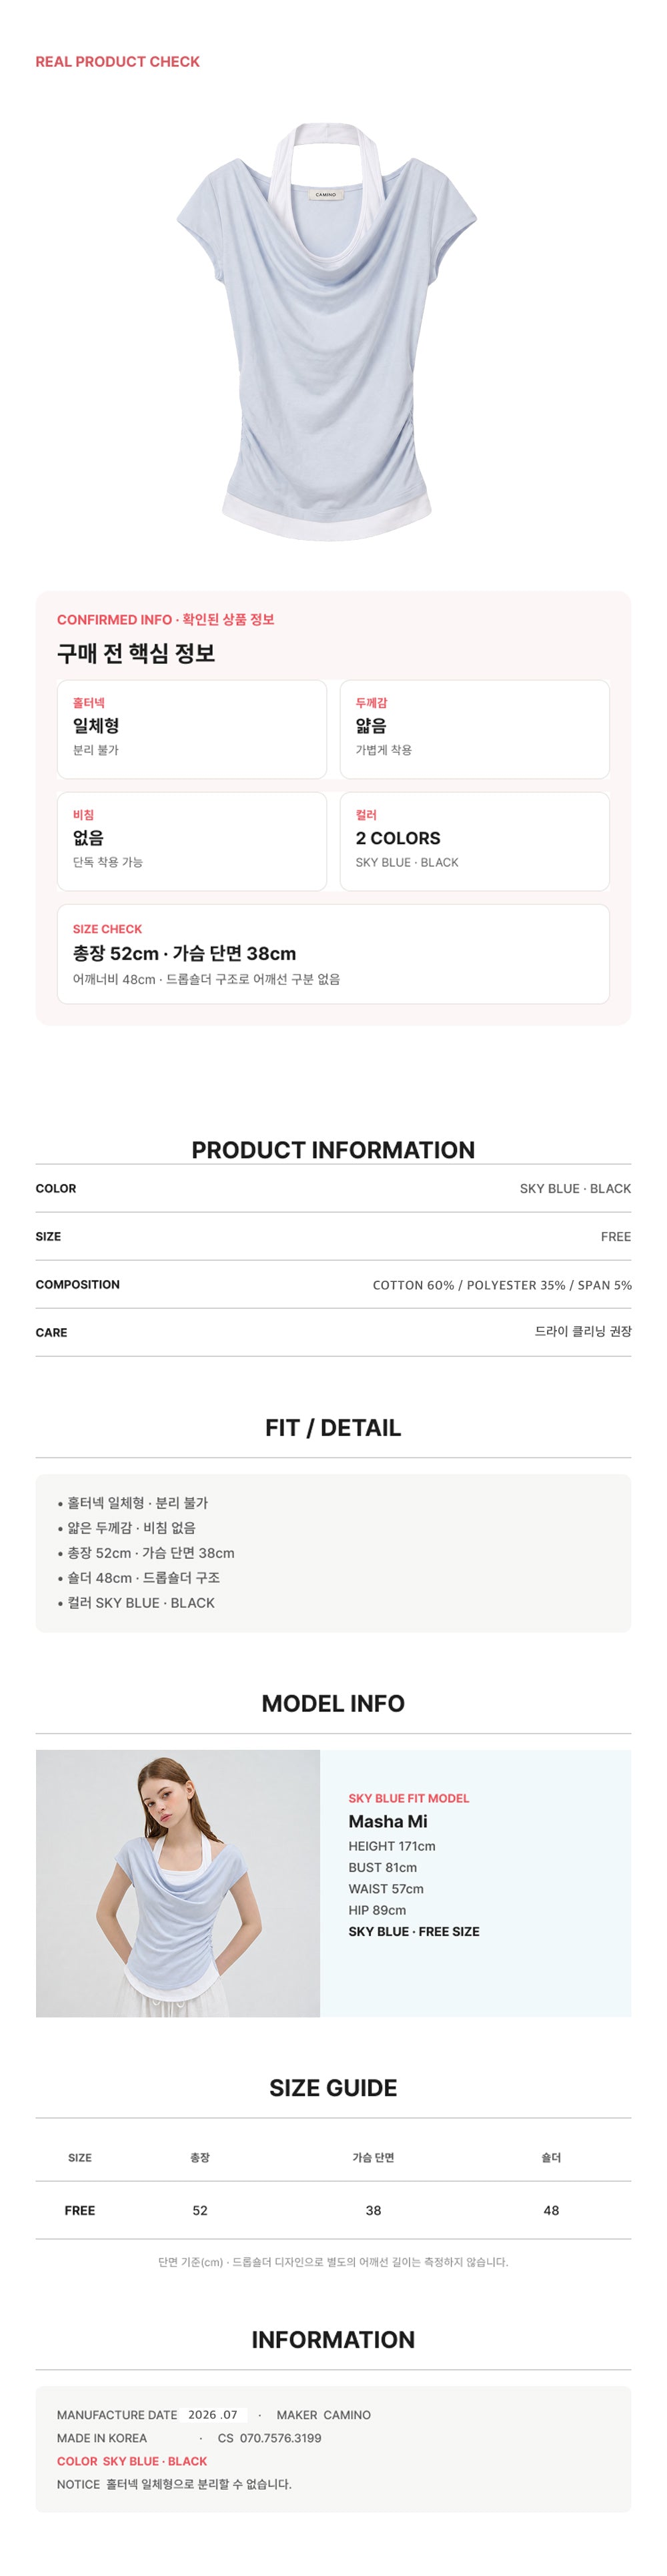
Task: Select the 두께감 얇음 info card
Action: 475,729
